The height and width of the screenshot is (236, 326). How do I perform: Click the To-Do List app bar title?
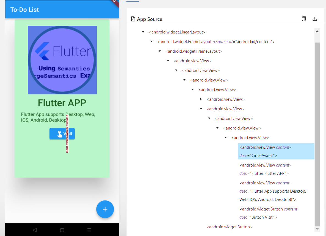[24, 10]
